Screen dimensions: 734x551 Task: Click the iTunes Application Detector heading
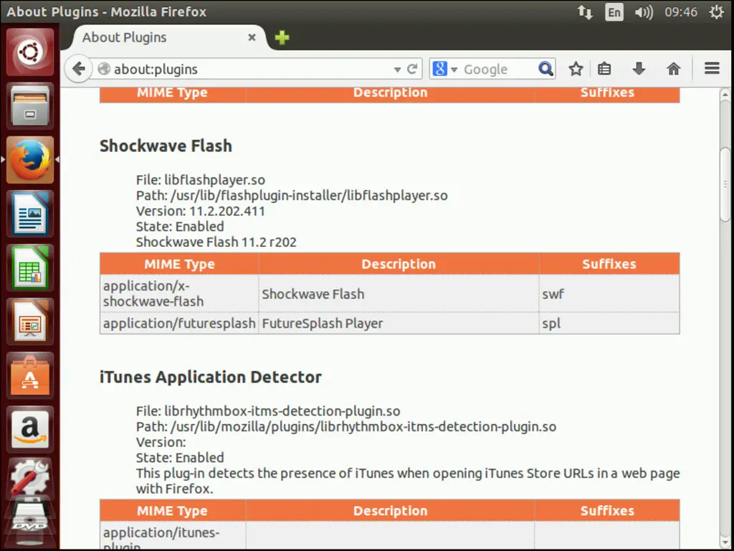(x=211, y=377)
